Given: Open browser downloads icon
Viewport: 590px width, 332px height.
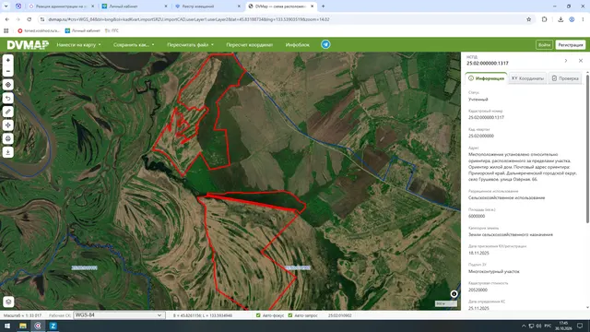Looking at the screenshot, I should click(x=560, y=19).
